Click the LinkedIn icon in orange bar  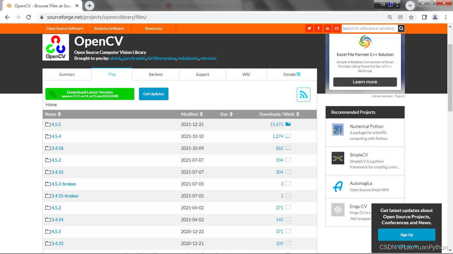327,28
